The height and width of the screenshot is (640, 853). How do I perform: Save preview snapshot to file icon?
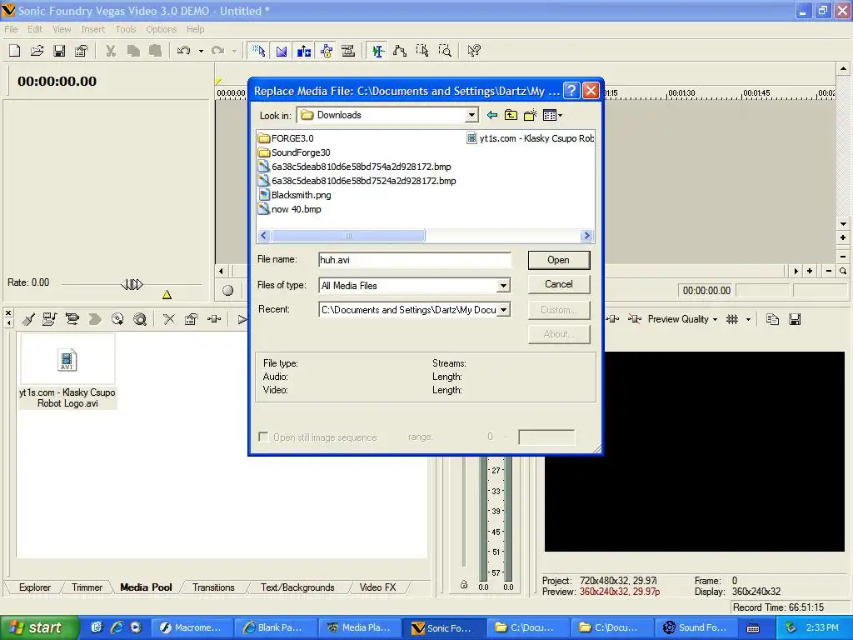click(795, 319)
